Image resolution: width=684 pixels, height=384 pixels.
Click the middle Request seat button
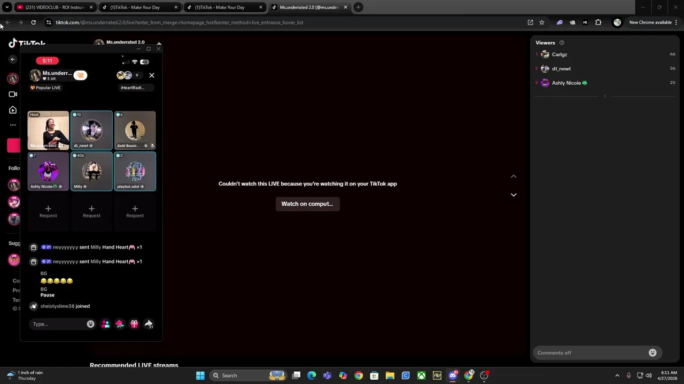click(x=91, y=211)
